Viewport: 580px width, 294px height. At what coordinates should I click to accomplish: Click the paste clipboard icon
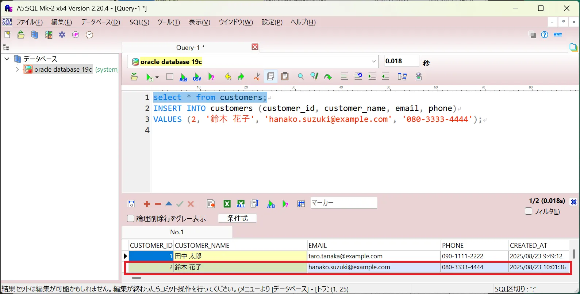click(285, 76)
